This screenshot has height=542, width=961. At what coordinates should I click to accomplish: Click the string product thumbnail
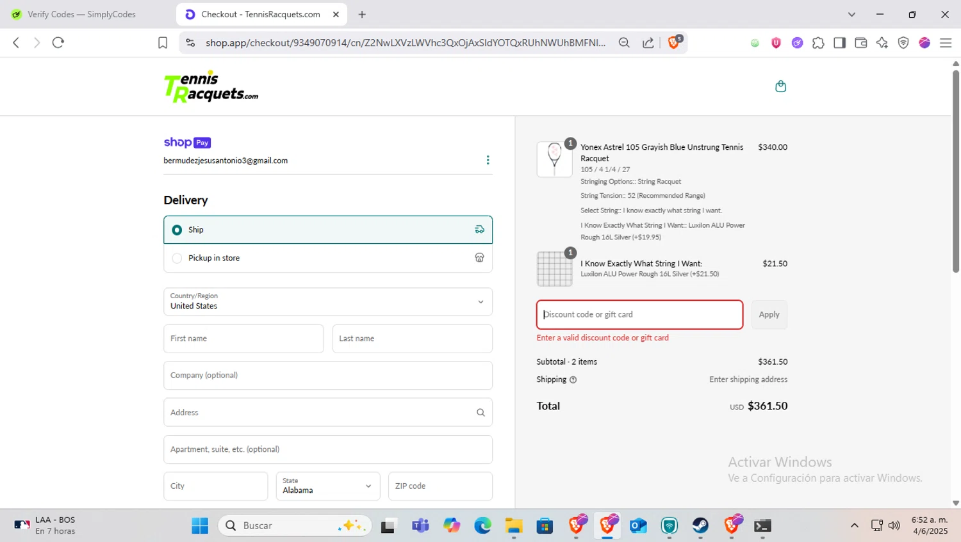(x=554, y=269)
